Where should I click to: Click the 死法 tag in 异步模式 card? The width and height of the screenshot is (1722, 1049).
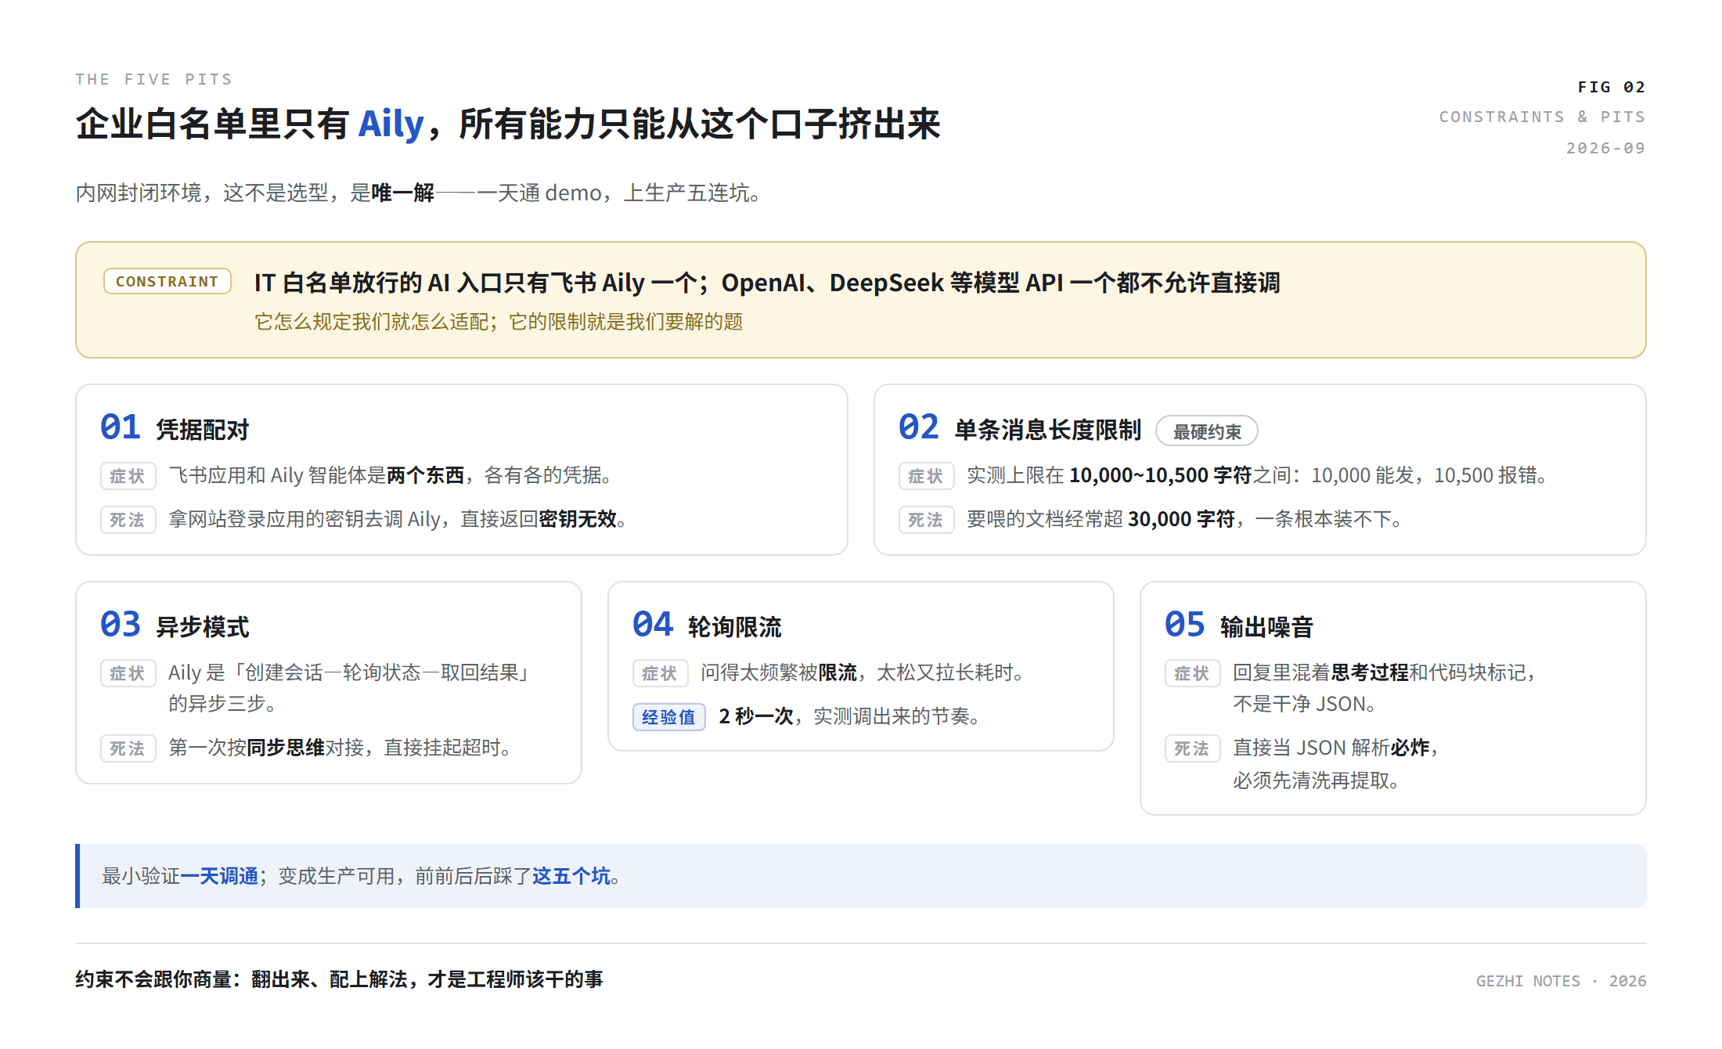pos(128,748)
